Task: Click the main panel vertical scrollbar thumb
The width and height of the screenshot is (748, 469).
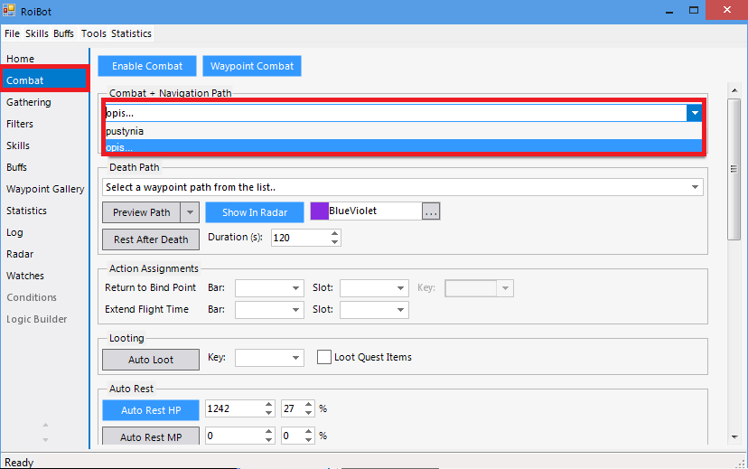Action: [734, 169]
